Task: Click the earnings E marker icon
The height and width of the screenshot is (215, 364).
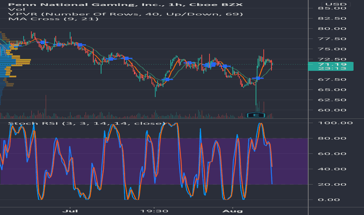Action: (x=255, y=115)
